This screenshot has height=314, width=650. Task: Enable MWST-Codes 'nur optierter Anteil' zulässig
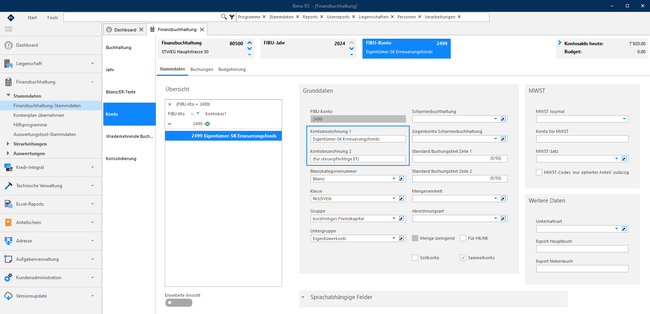click(539, 172)
